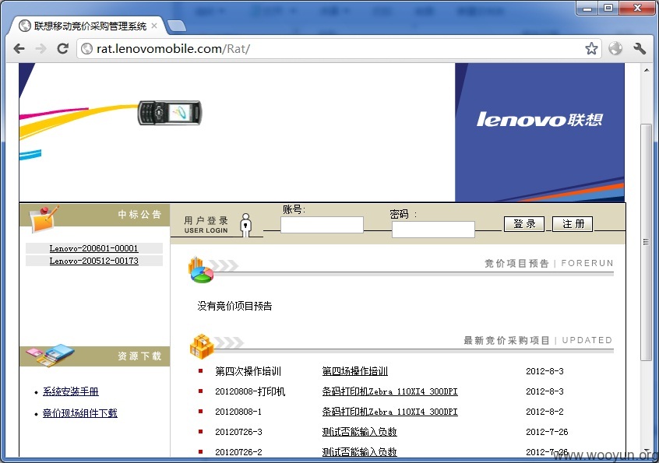Open the 竞价现场组件下载 link

pos(80,413)
